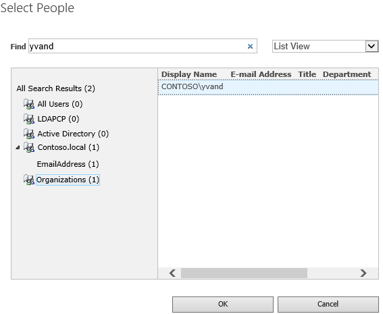
Task: Click the LDAPCP group icon
Action: point(29,119)
